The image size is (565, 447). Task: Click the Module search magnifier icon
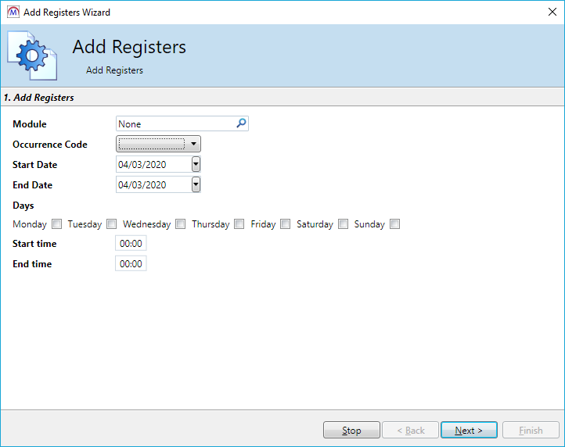(x=241, y=123)
